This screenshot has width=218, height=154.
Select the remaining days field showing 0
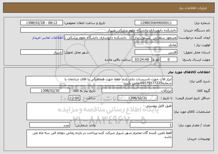coord(169,59)
